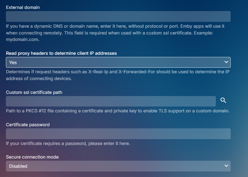
Task: Click the Certificate password input box
Action: 118,134
